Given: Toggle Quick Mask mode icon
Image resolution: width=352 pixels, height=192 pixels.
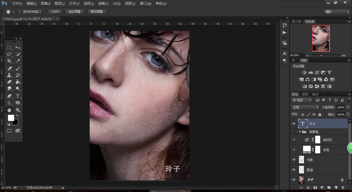Looking at the screenshot, I should (9, 130).
